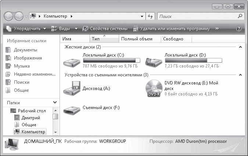Click the Поиск search input field
This screenshot has width=248, height=156.
[198, 17]
